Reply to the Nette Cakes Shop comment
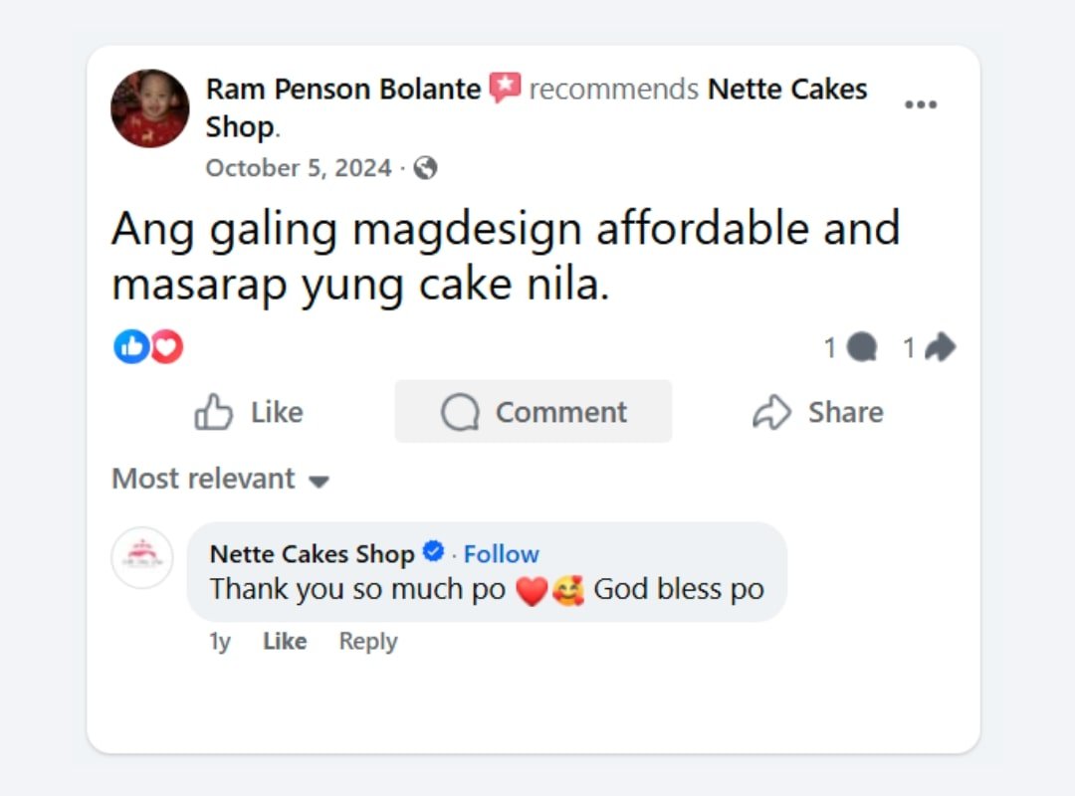 click(x=368, y=642)
